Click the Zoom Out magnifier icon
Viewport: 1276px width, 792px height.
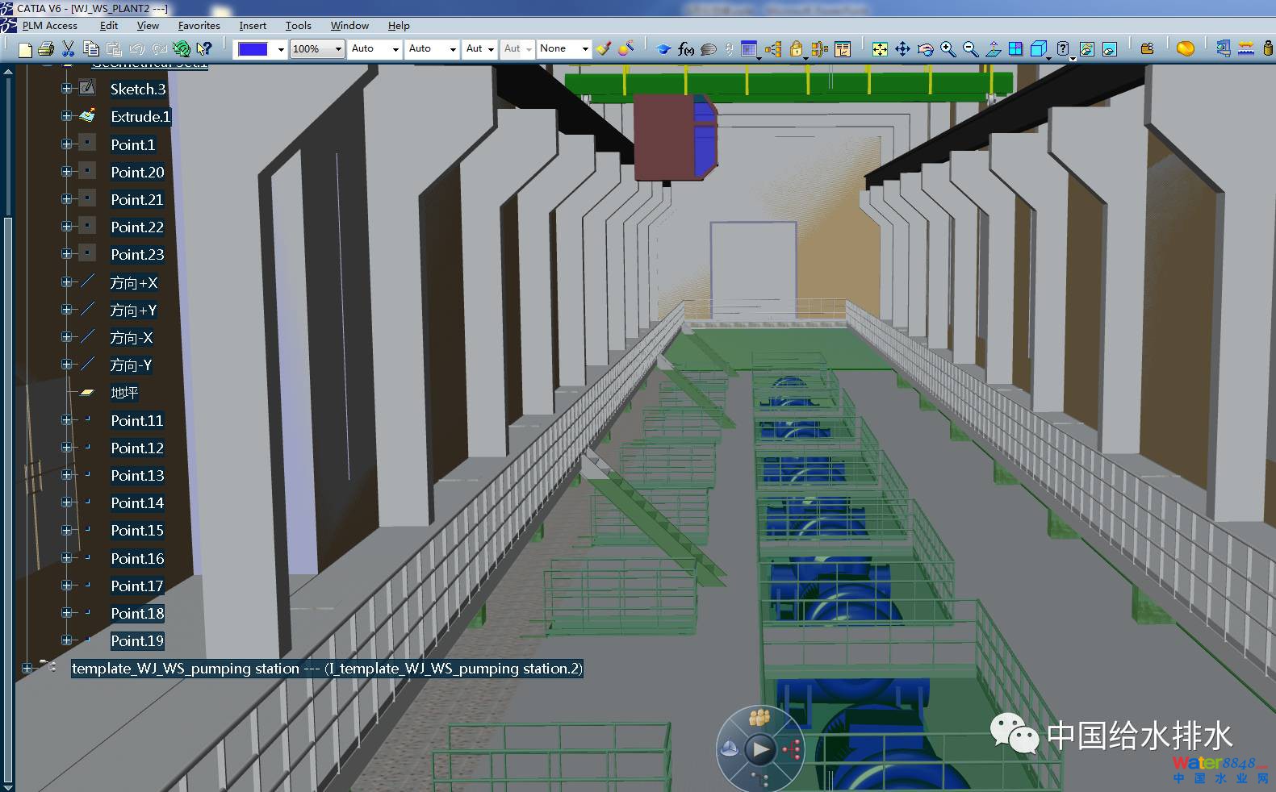tap(971, 49)
